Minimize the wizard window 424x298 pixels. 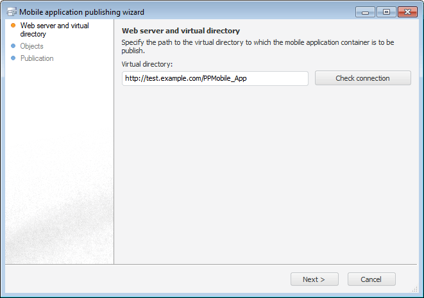(x=365, y=12)
